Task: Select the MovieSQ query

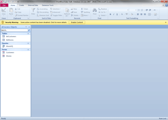Action: pyautogui.click(x=16, y=46)
